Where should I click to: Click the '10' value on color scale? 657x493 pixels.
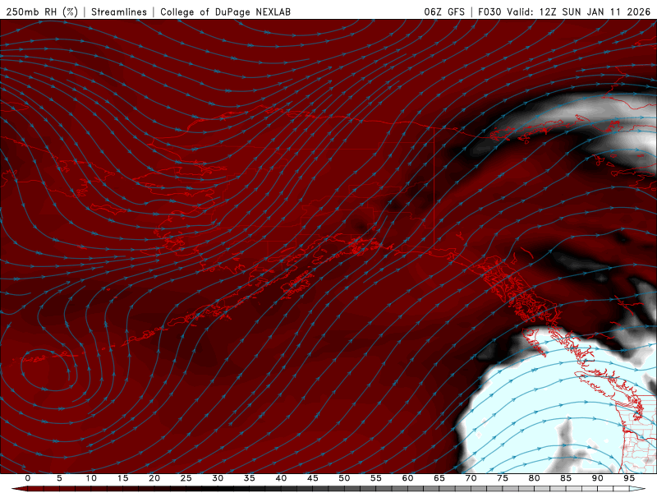[x=91, y=478]
